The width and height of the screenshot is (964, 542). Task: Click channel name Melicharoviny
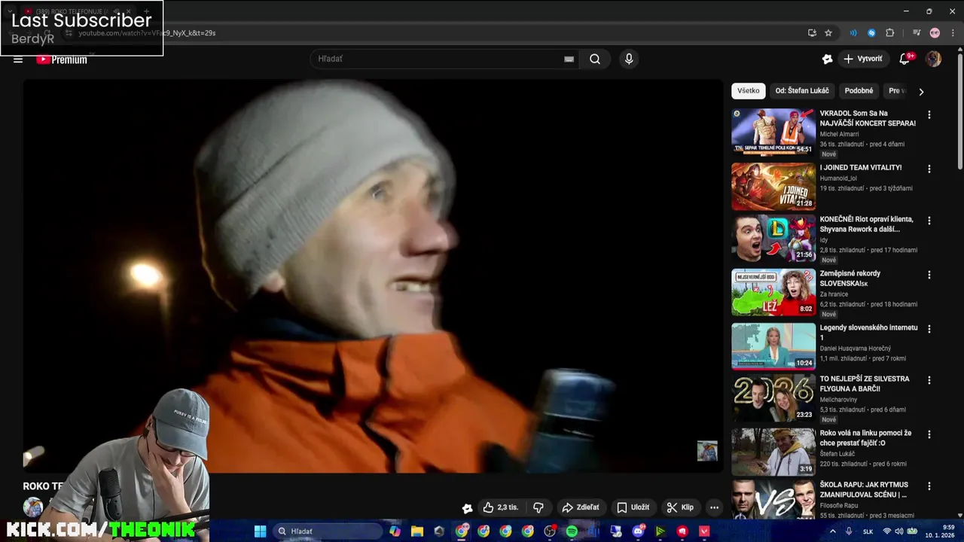pos(838,400)
